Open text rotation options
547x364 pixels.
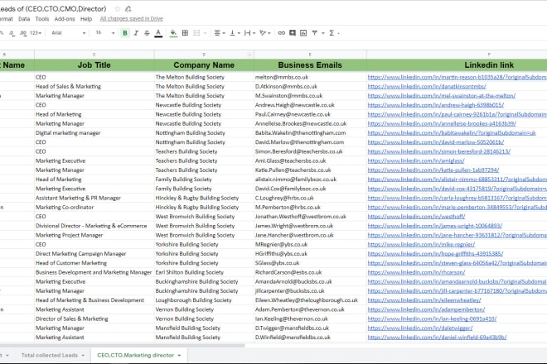(265, 33)
